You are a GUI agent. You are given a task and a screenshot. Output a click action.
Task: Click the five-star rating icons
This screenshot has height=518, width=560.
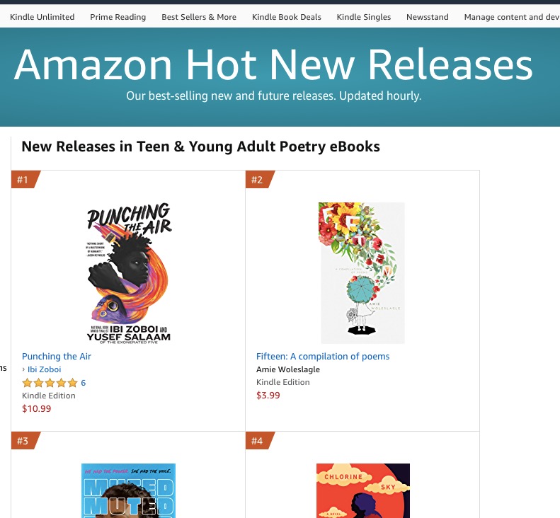pos(50,383)
